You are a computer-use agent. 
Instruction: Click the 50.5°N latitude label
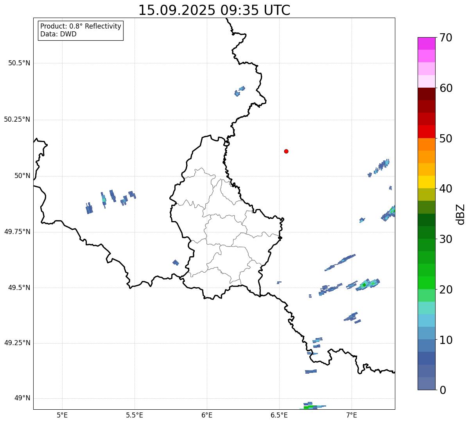19,63
